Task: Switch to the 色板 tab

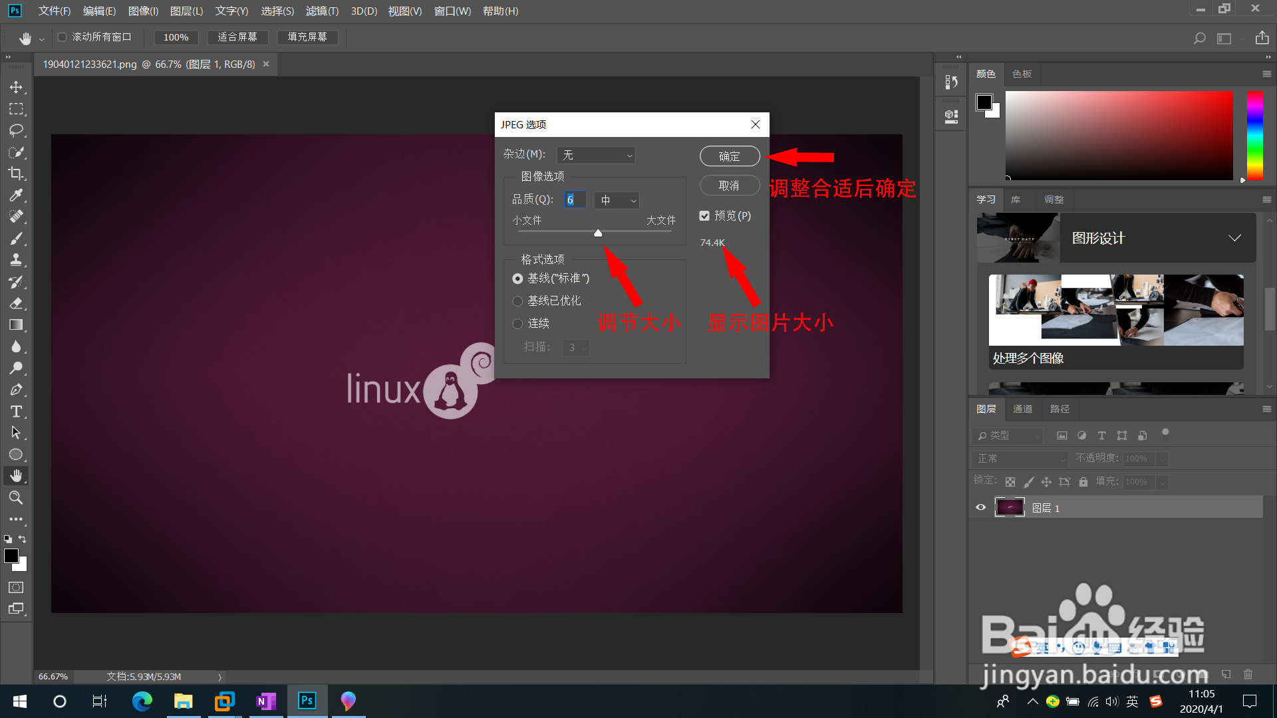Action: pos(1022,74)
